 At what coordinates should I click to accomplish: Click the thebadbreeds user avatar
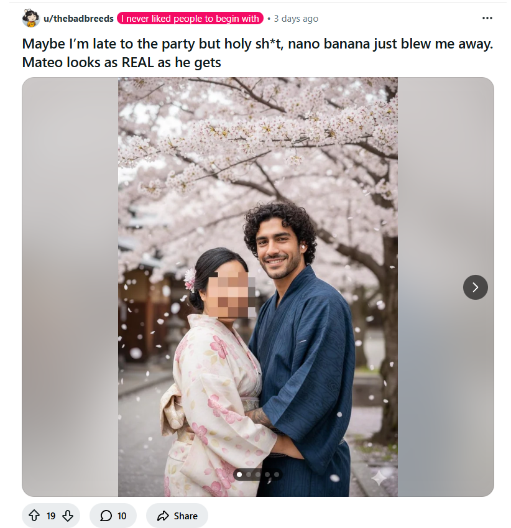(x=30, y=19)
